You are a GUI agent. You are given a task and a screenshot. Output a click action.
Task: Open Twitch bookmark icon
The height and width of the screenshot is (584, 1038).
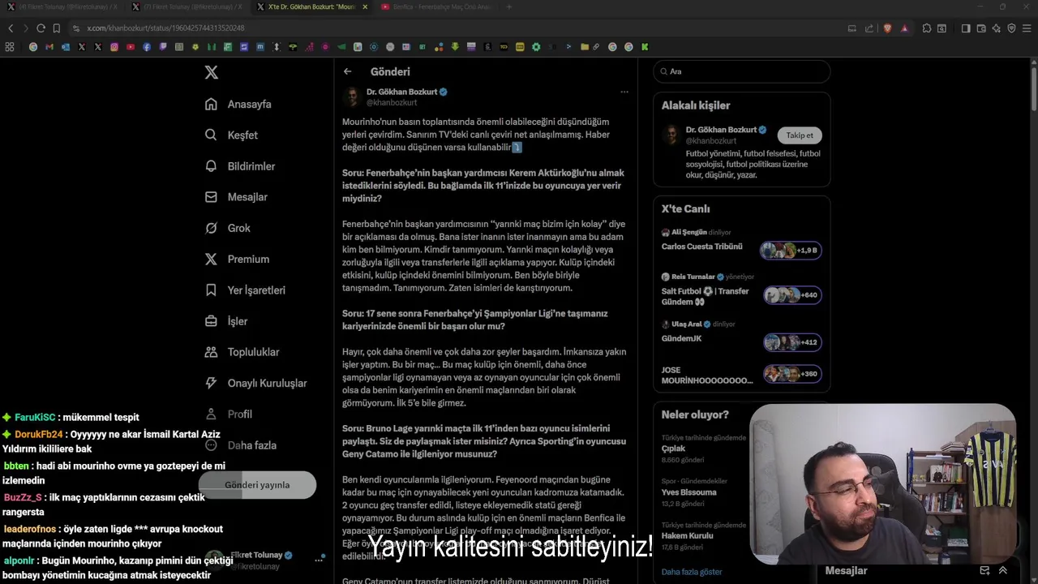[x=163, y=47]
